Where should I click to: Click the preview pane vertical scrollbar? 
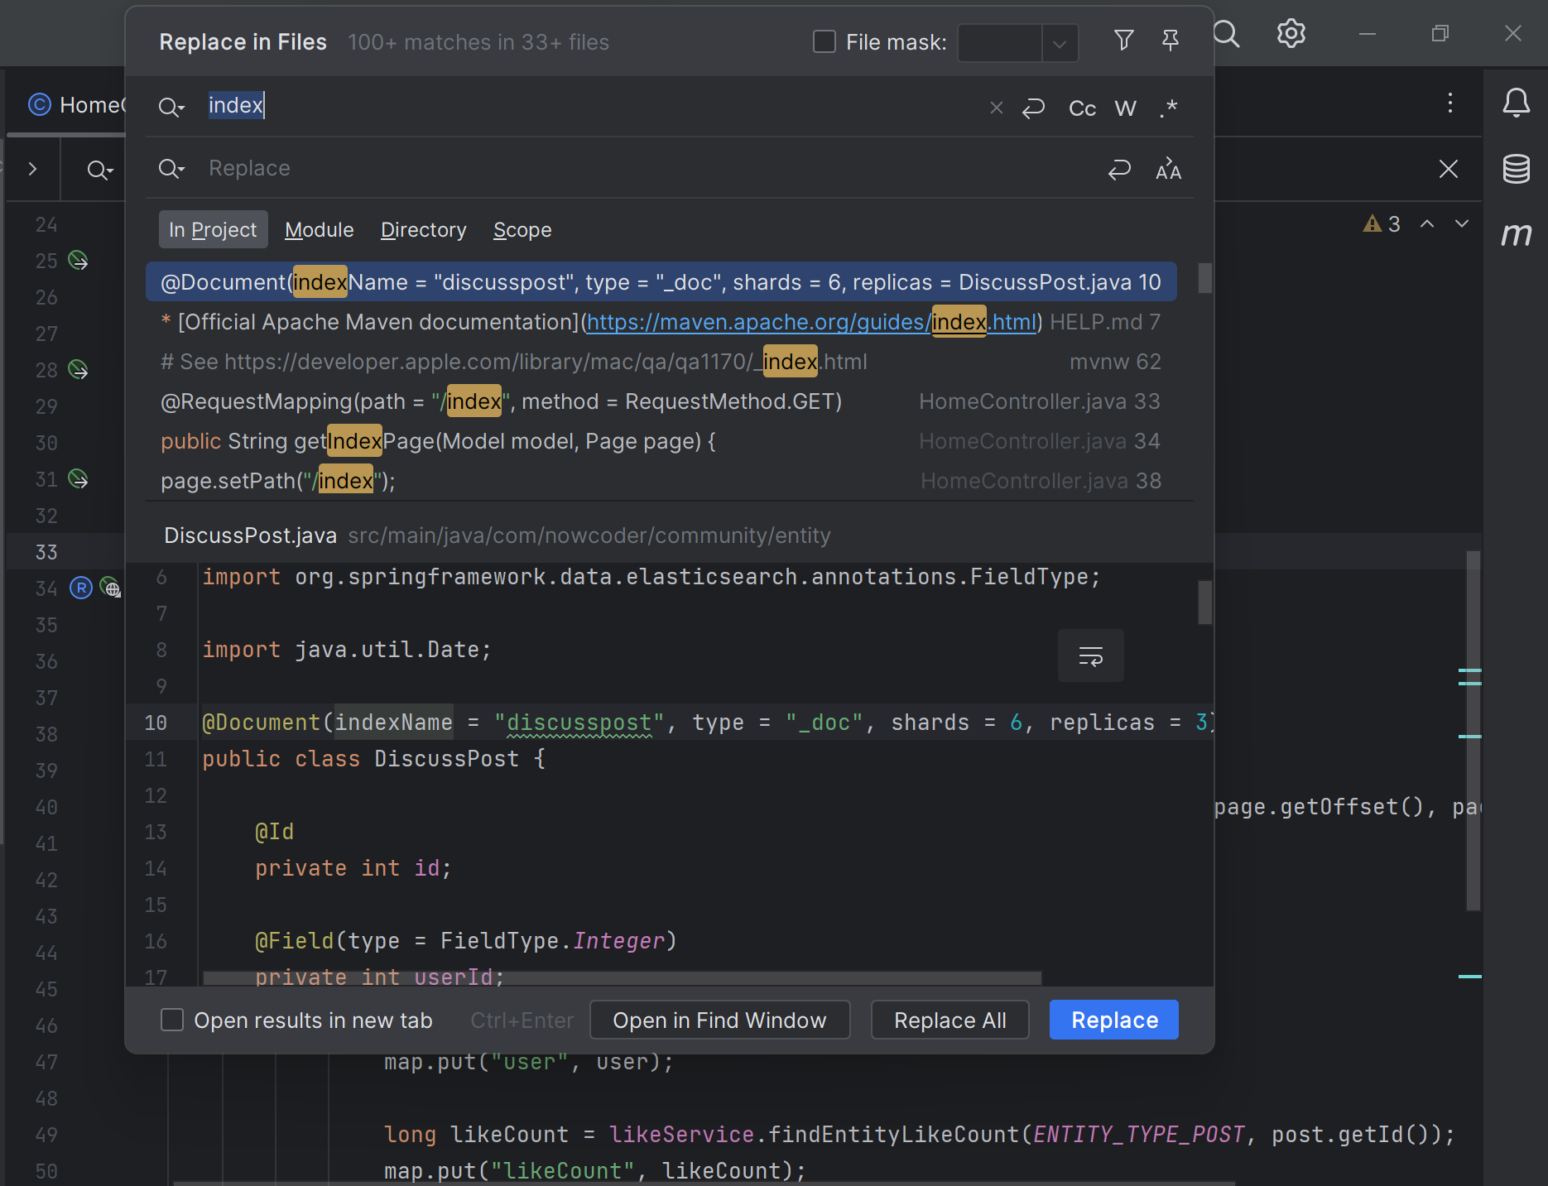[1204, 603]
